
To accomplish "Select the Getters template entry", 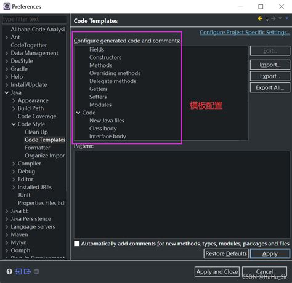I will (x=99, y=89).
